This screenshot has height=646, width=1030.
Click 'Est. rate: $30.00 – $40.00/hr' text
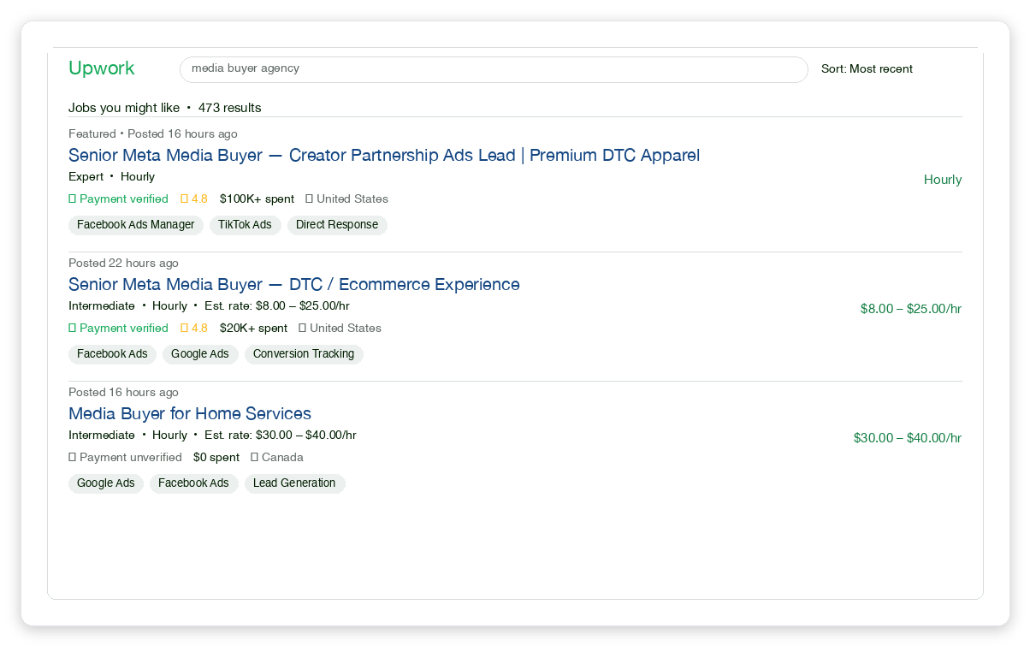coord(281,436)
